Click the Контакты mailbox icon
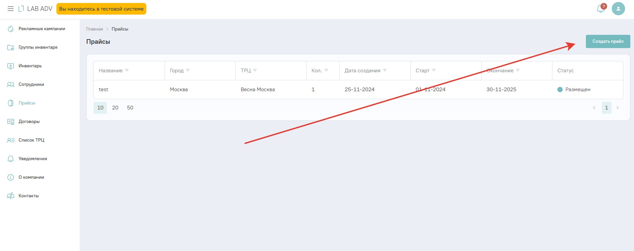Screen dimensions: 634x251 coord(11,196)
